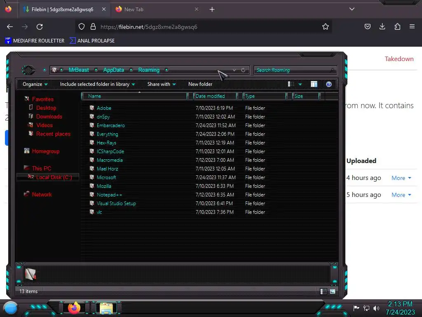Open More menu for 4 hours ago file

[x=401, y=178]
